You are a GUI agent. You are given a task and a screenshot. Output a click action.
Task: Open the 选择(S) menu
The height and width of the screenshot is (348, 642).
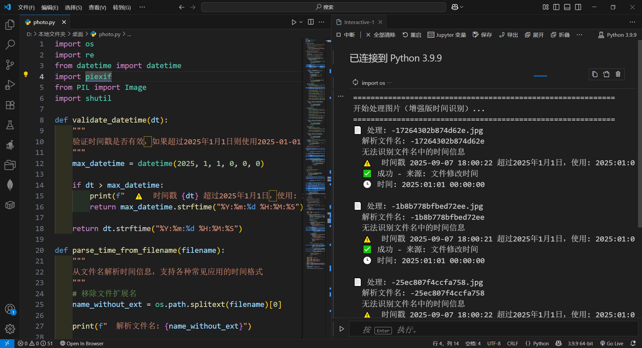coord(74,7)
